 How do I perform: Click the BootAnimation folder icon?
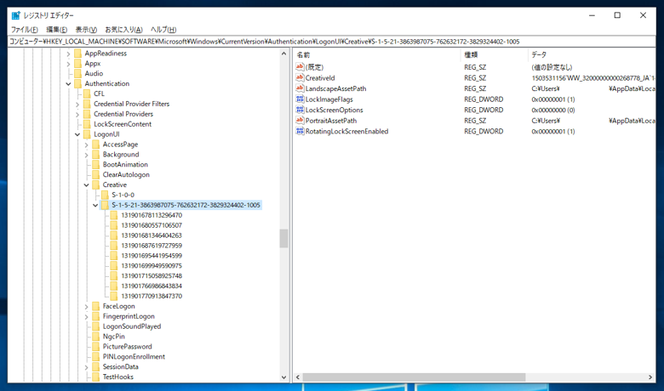pyautogui.click(x=95, y=164)
